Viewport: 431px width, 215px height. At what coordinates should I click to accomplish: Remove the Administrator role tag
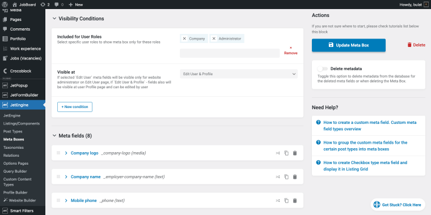pos(214,38)
